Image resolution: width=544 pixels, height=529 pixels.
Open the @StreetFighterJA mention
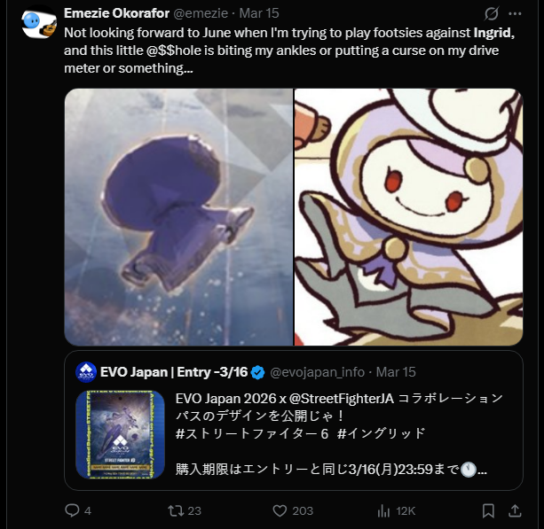(x=341, y=399)
